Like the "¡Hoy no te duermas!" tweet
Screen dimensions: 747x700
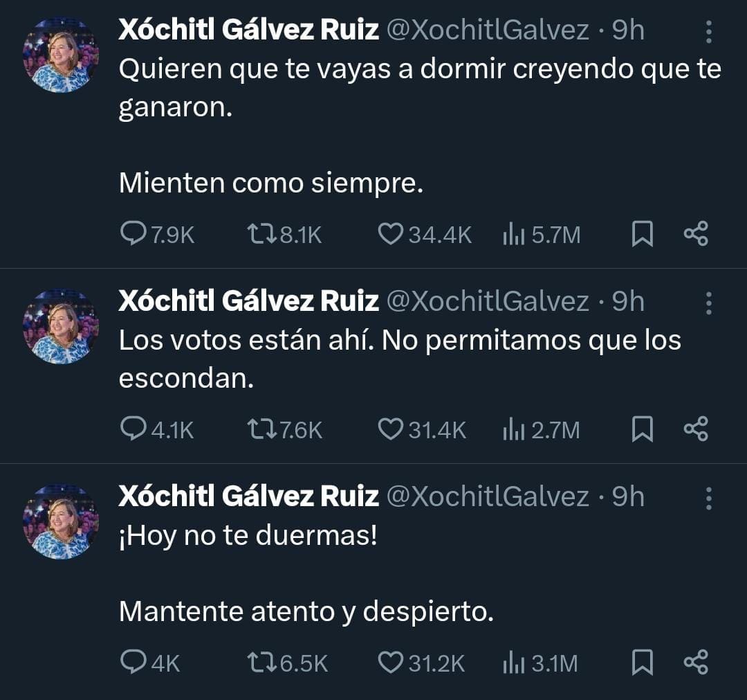390,664
